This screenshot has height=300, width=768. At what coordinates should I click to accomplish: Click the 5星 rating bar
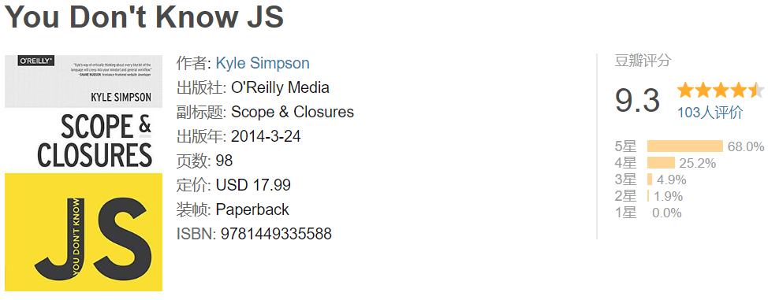tap(684, 146)
